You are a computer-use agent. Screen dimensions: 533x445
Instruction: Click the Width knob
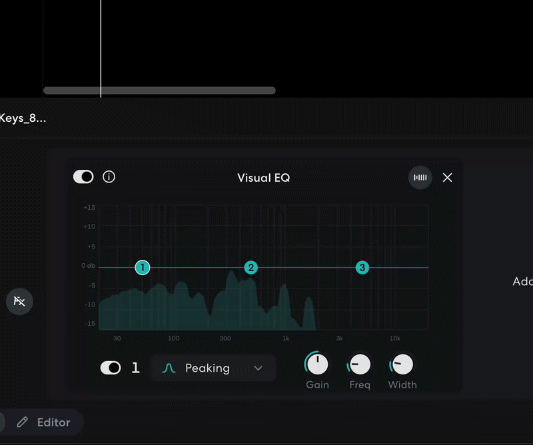coord(402,364)
